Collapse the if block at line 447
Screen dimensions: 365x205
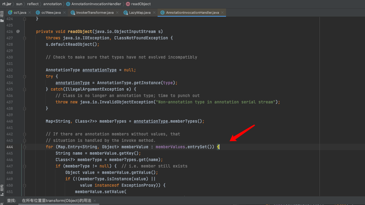coord(24,166)
